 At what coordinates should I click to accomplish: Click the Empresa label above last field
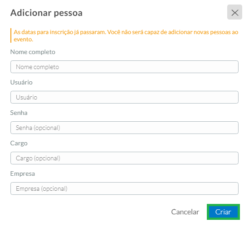(23, 174)
